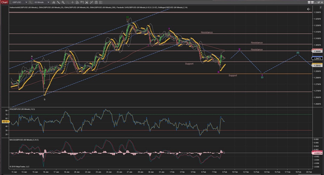Click the RSI value 52.12 marker
Image resolution: width=324 pixels, height=175 pixels.
click(x=5, y=121)
